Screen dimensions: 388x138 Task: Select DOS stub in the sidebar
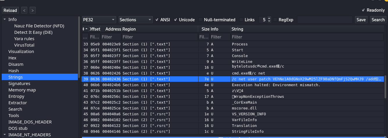(x=18, y=128)
